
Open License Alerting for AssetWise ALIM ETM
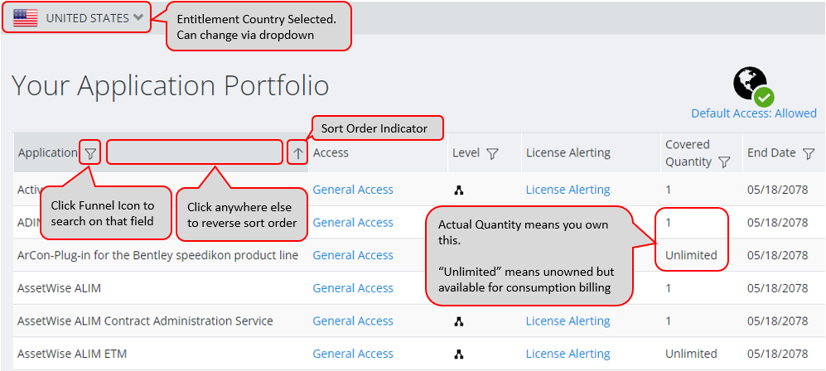(568, 354)
